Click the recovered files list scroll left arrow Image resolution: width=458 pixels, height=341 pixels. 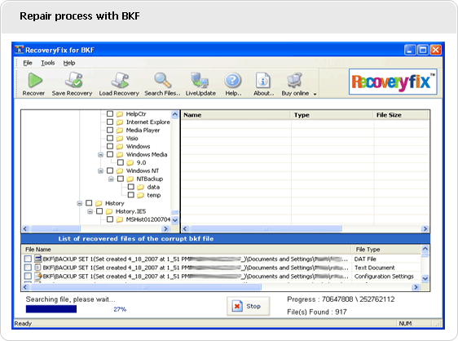click(x=25, y=287)
